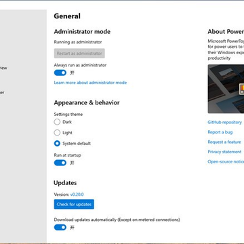Open the Report a bug link
Viewport: 244px width, 244px height.
(220, 132)
